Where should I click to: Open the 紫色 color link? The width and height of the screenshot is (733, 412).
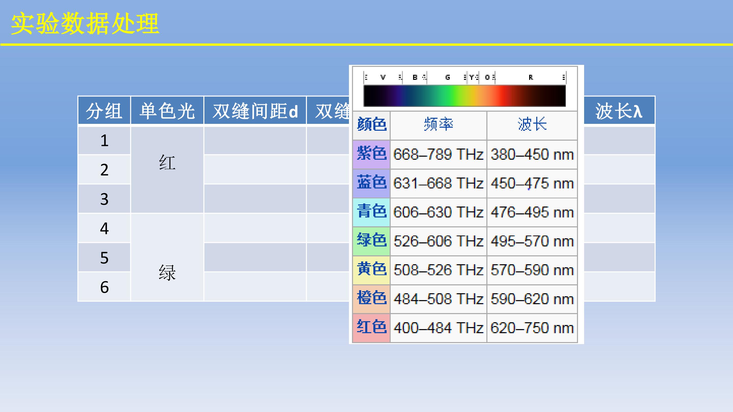pyautogui.click(x=372, y=154)
